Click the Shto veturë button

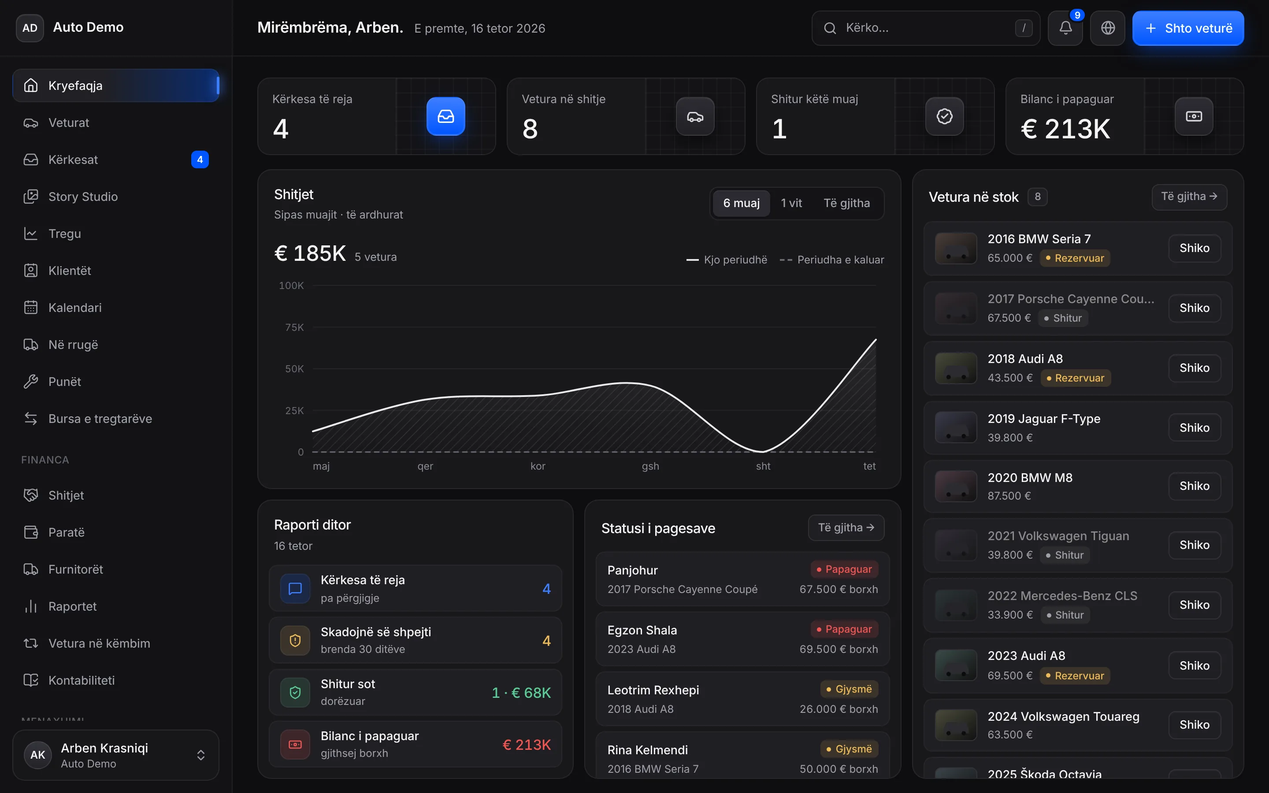point(1188,28)
